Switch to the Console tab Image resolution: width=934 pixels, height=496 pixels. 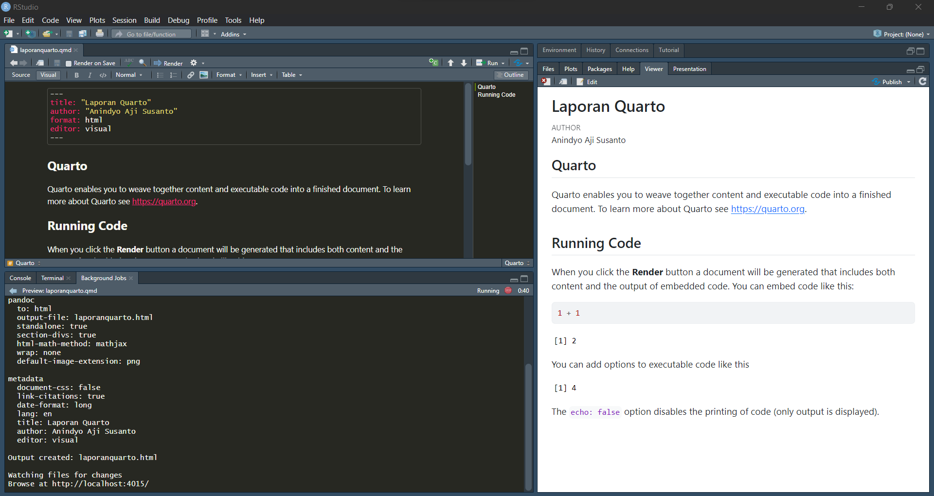point(20,278)
